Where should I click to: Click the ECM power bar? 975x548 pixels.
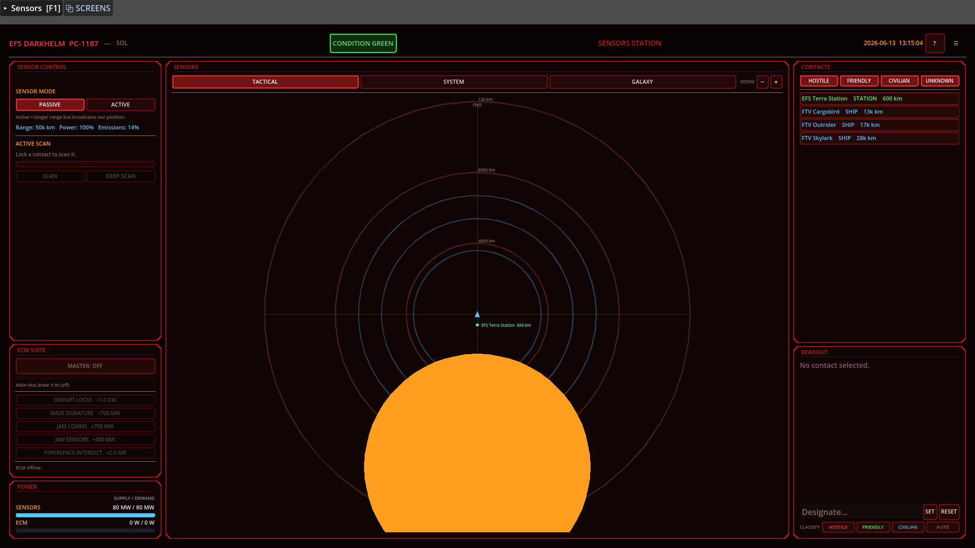pyautogui.click(x=85, y=530)
